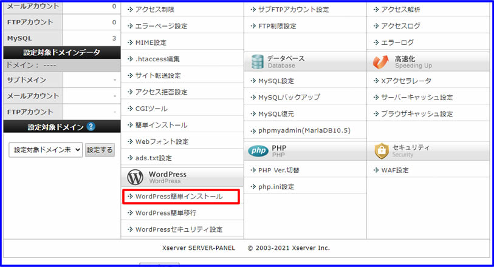Click the サブドメイン sidebar label

[x=27, y=80]
